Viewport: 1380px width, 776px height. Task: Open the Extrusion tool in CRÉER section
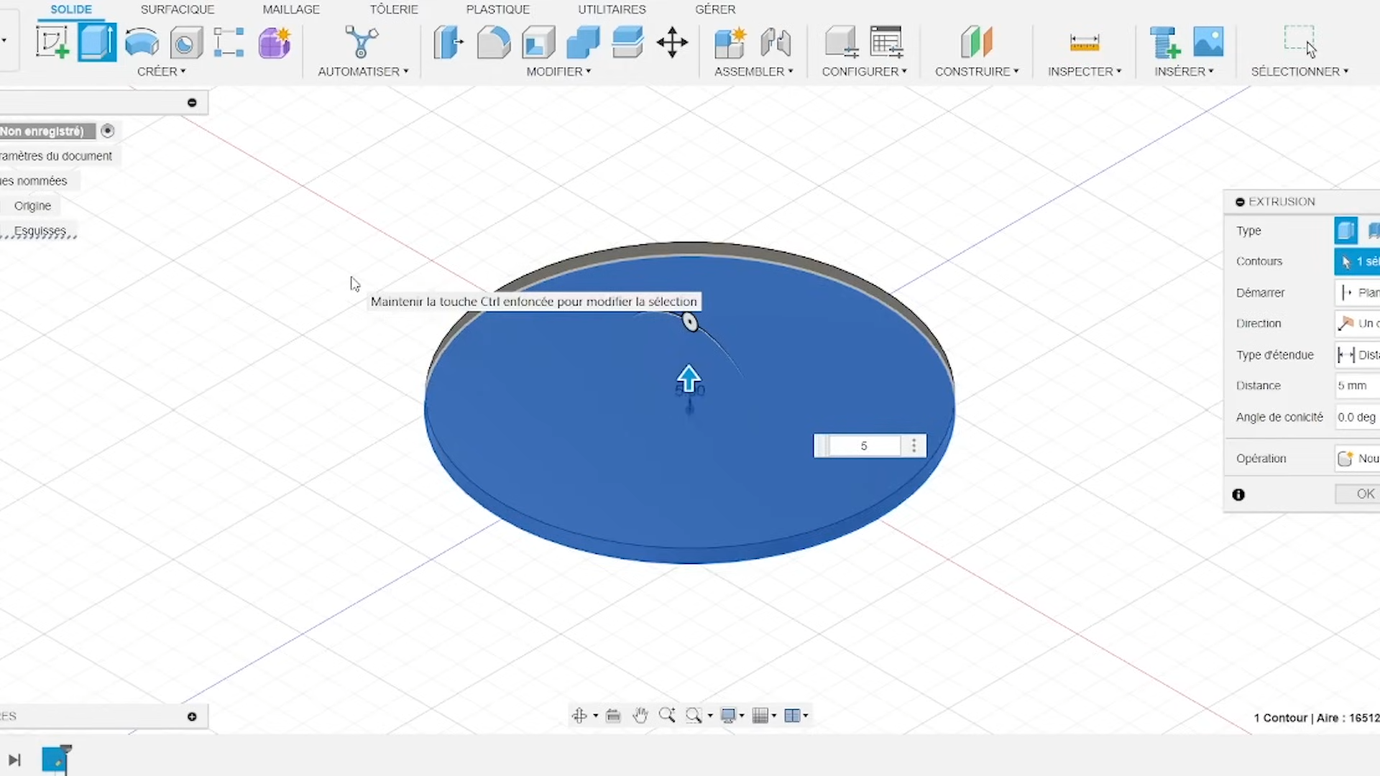click(96, 42)
